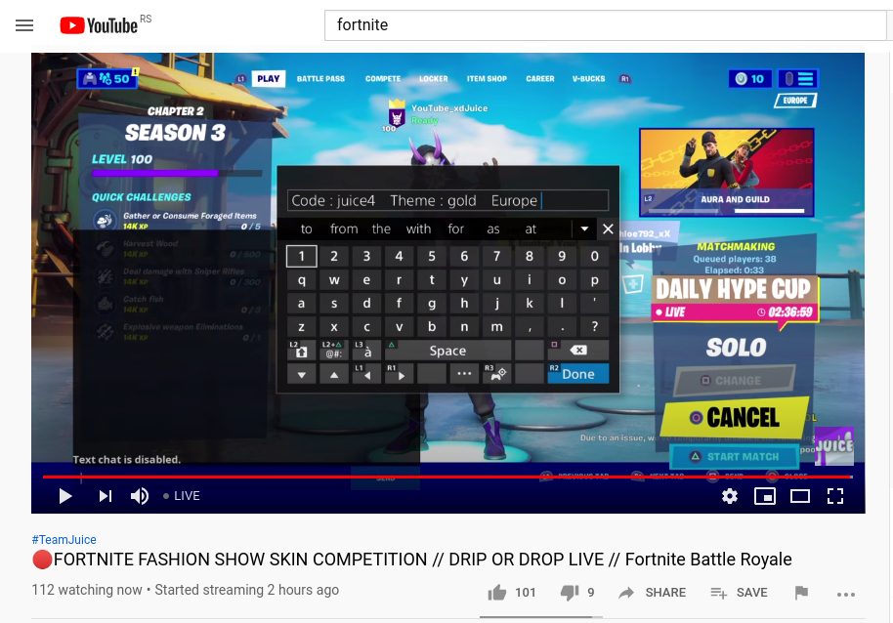This screenshot has width=893, height=623.
Task: Open the three-dot more actions menu
Action: click(x=846, y=593)
